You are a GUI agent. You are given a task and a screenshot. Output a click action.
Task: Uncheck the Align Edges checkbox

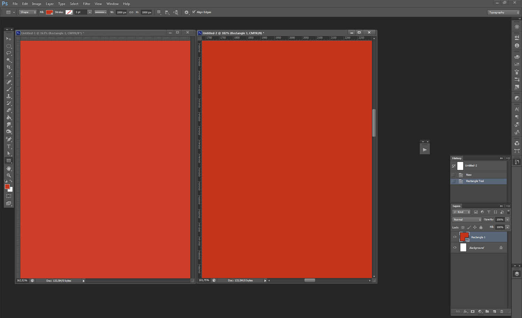tap(194, 12)
